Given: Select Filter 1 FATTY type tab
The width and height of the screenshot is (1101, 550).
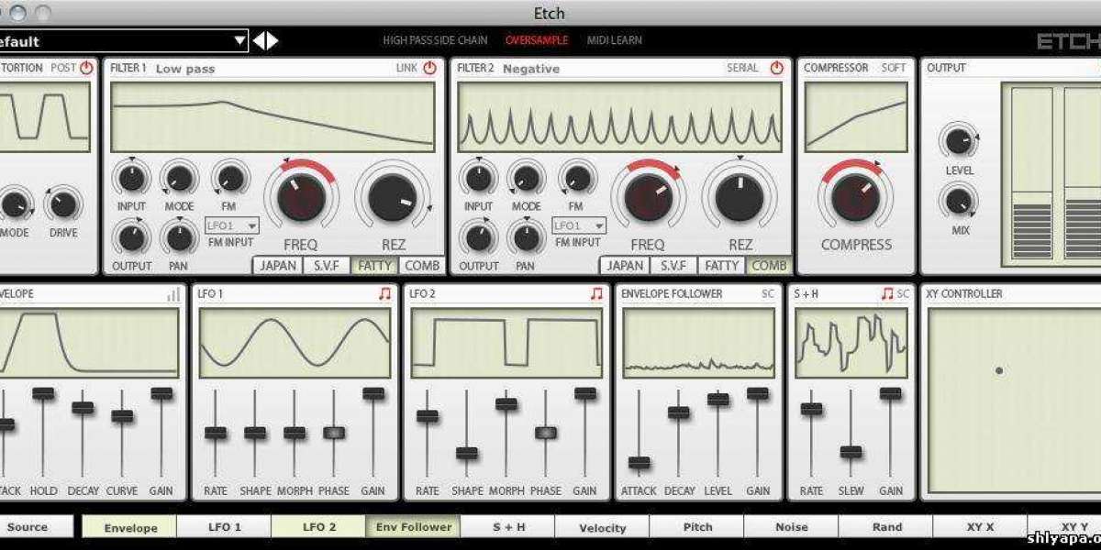Looking at the screenshot, I should point(374,266).
